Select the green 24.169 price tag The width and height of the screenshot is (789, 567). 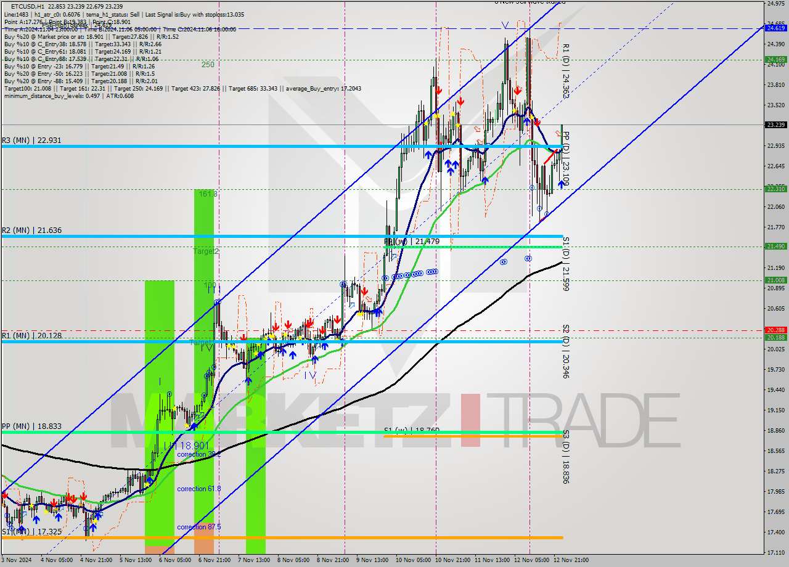[775, 60]
